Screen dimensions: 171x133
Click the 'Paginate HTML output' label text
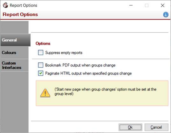(88, 73)
